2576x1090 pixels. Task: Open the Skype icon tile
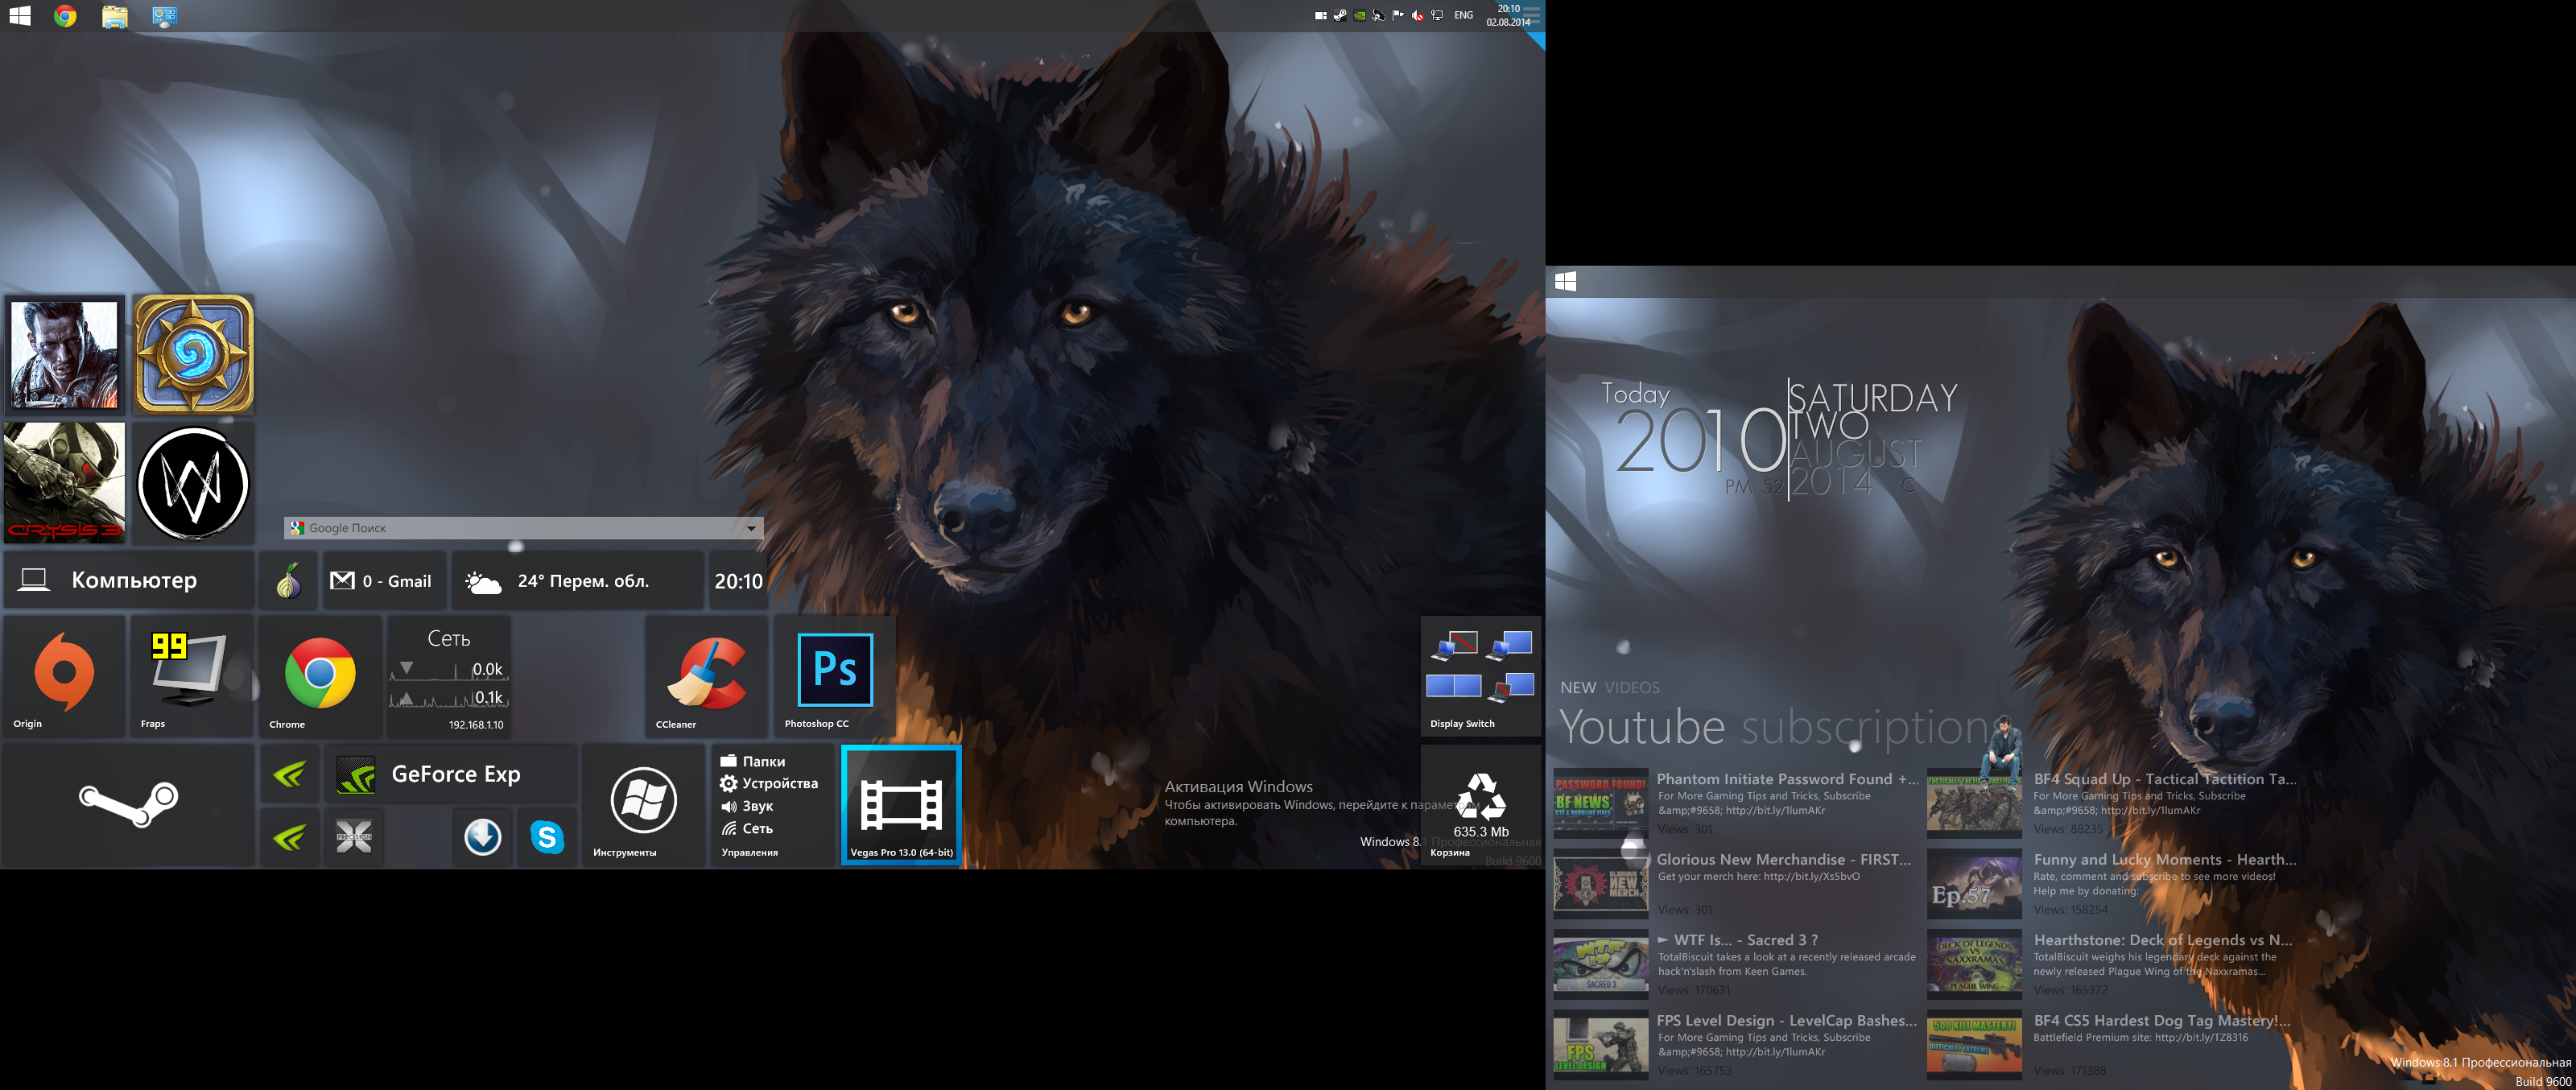coord(547,837)
